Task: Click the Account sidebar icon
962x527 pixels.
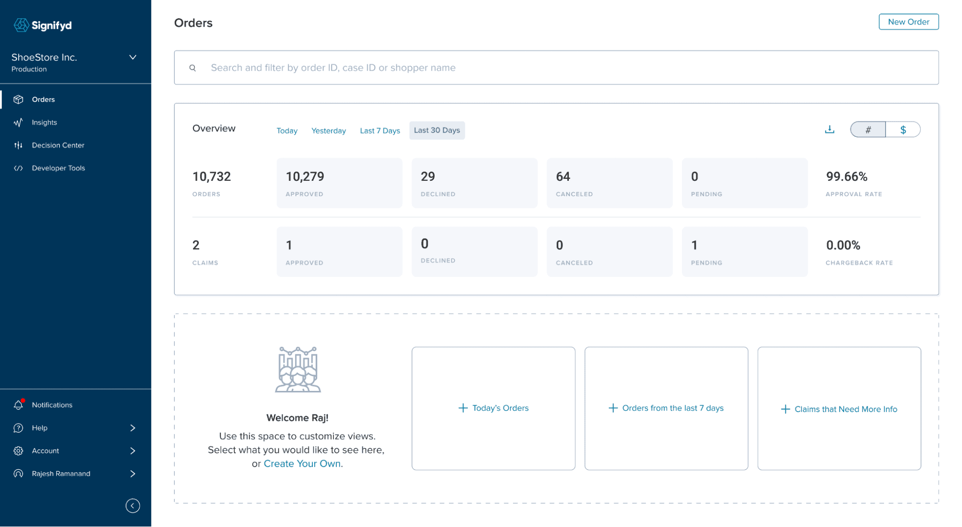Action: (19, 451)
